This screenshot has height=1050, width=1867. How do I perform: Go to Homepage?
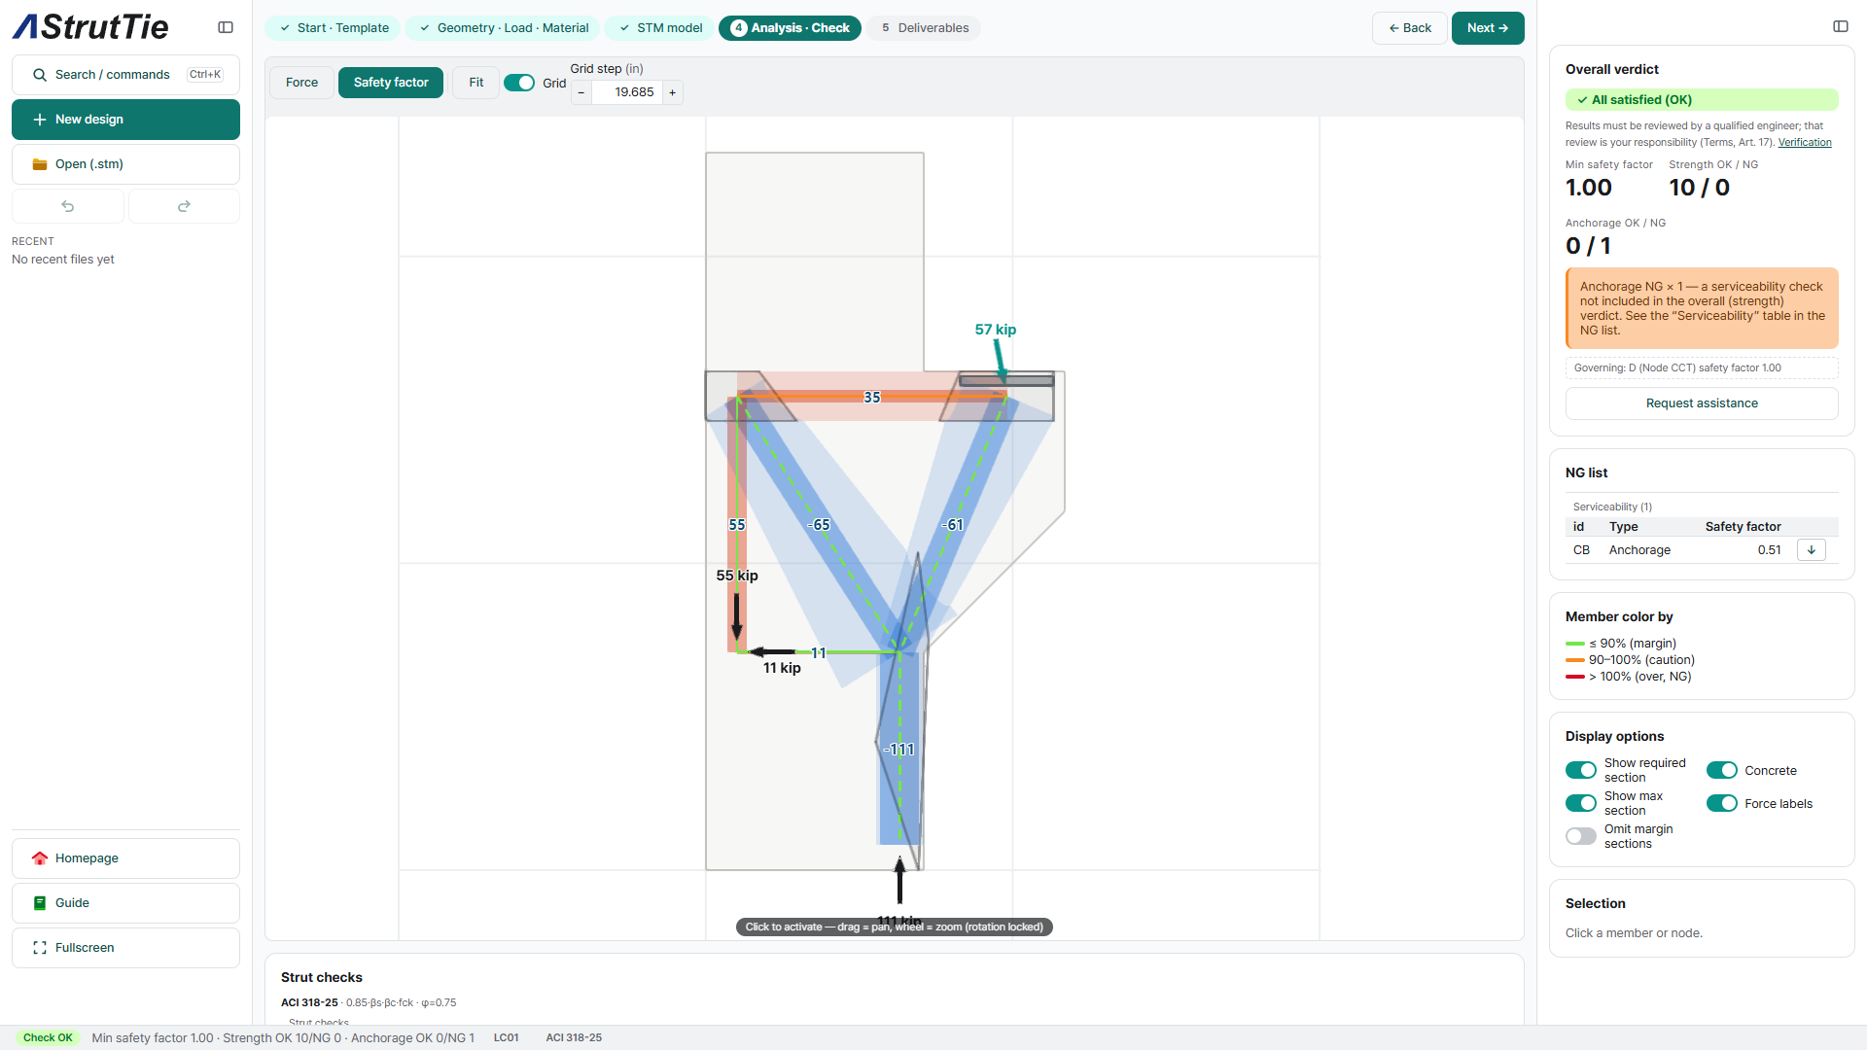125,858
